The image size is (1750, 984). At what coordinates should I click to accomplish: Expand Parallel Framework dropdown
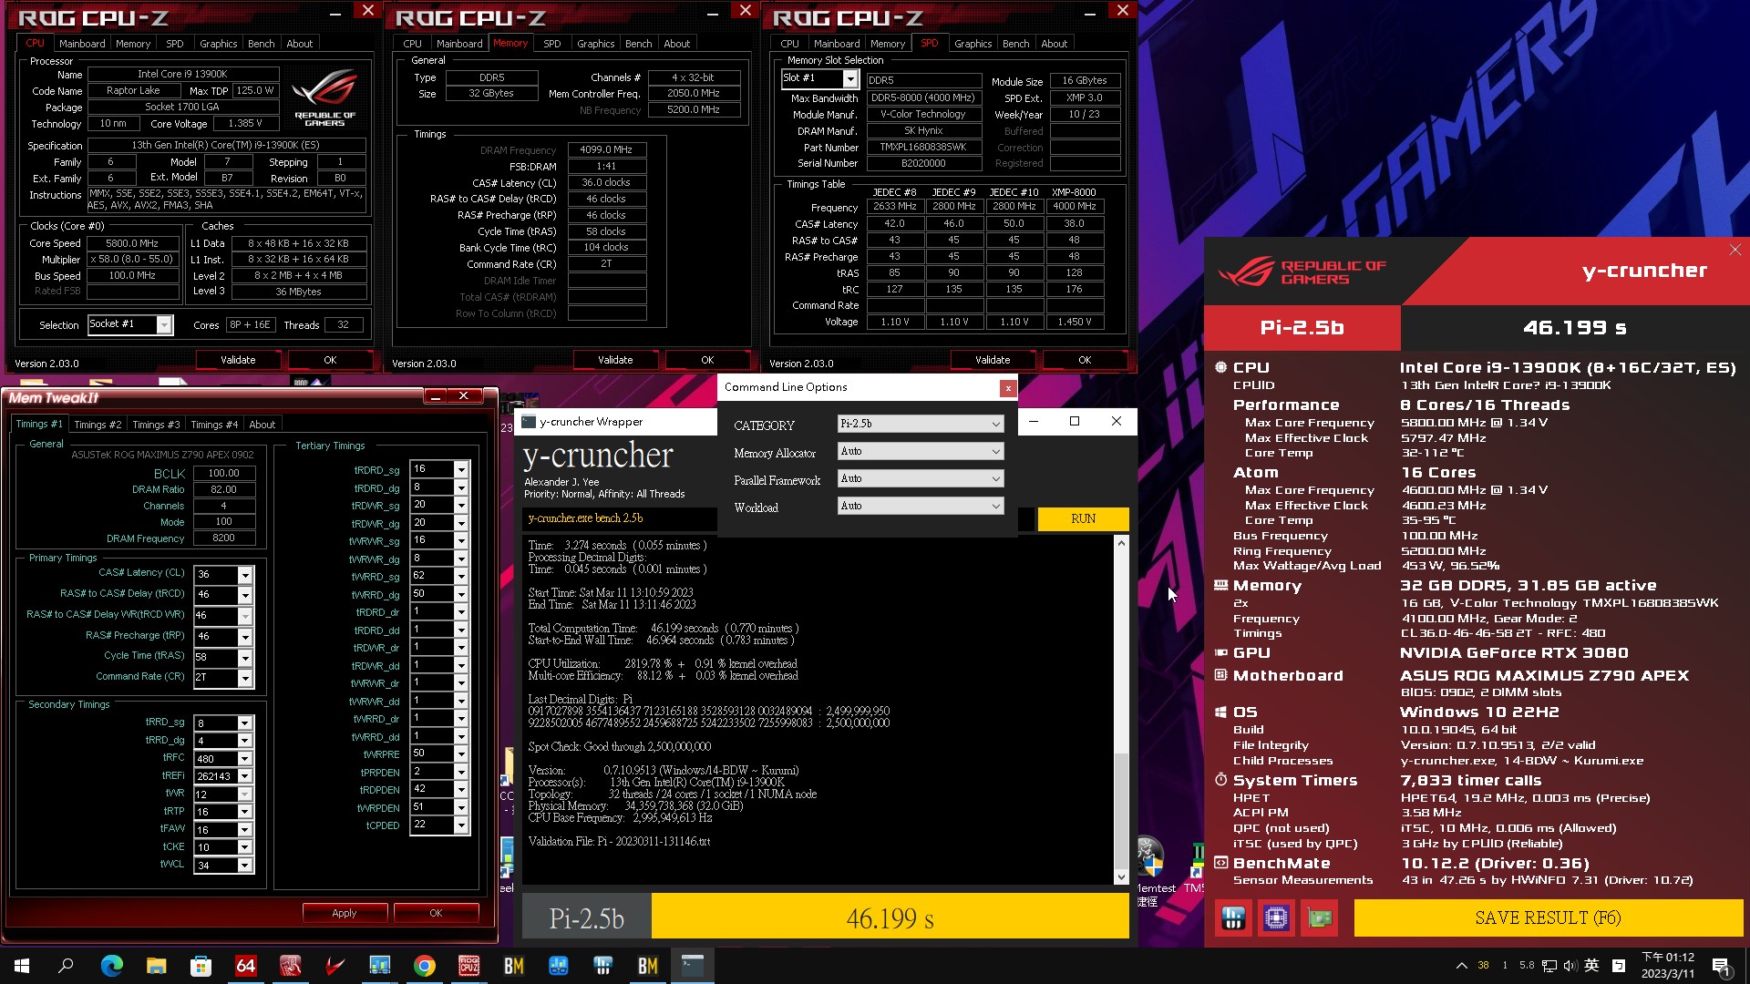click(921, 478)
